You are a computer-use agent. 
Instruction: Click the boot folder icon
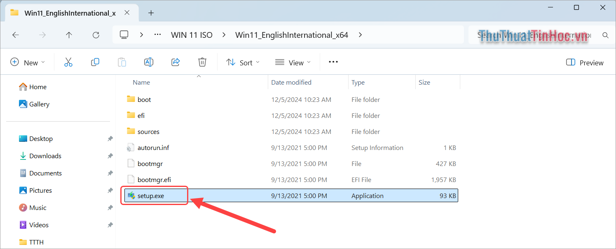131,99
